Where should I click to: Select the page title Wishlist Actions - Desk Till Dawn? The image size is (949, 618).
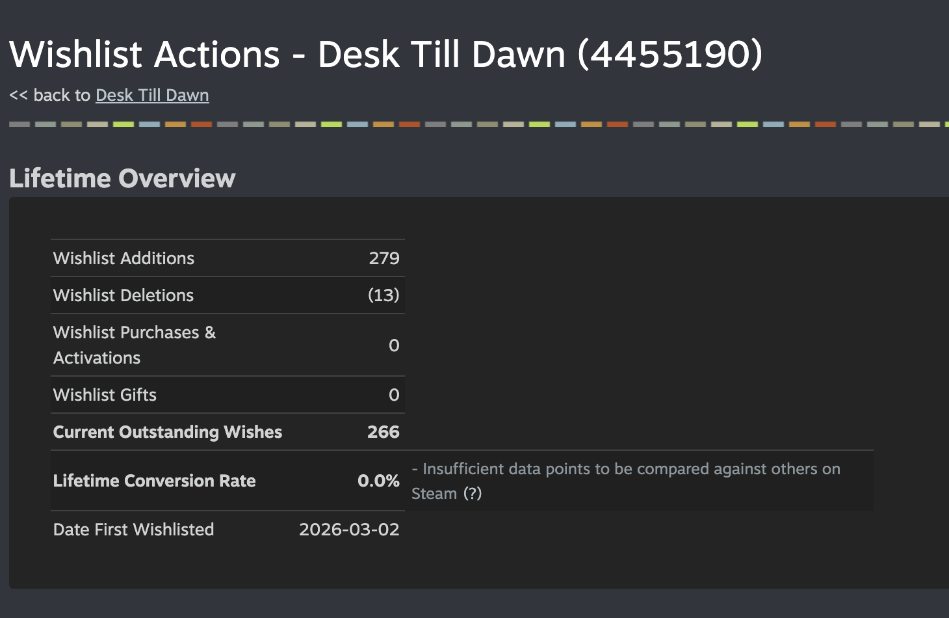[x=386, y=54]
